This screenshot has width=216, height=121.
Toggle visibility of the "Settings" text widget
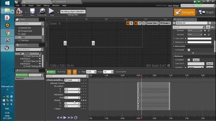point(40,66)
